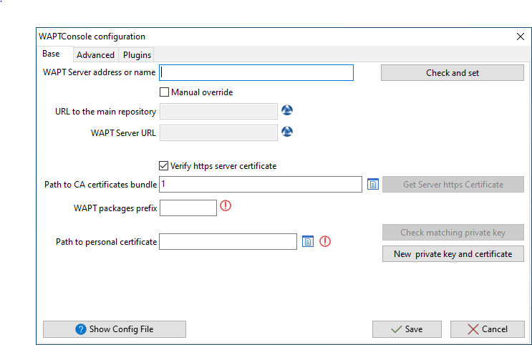Focus Path to CA certificates bundle field
The image size is (532, 345).
pos(261,184)
